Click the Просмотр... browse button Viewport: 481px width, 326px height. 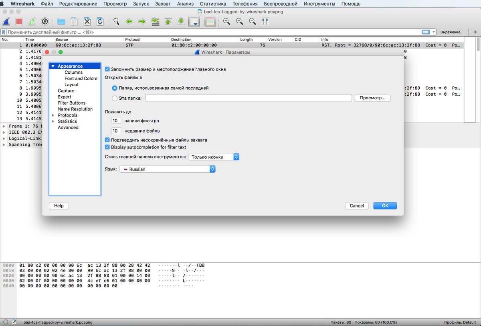coord(373,98)
